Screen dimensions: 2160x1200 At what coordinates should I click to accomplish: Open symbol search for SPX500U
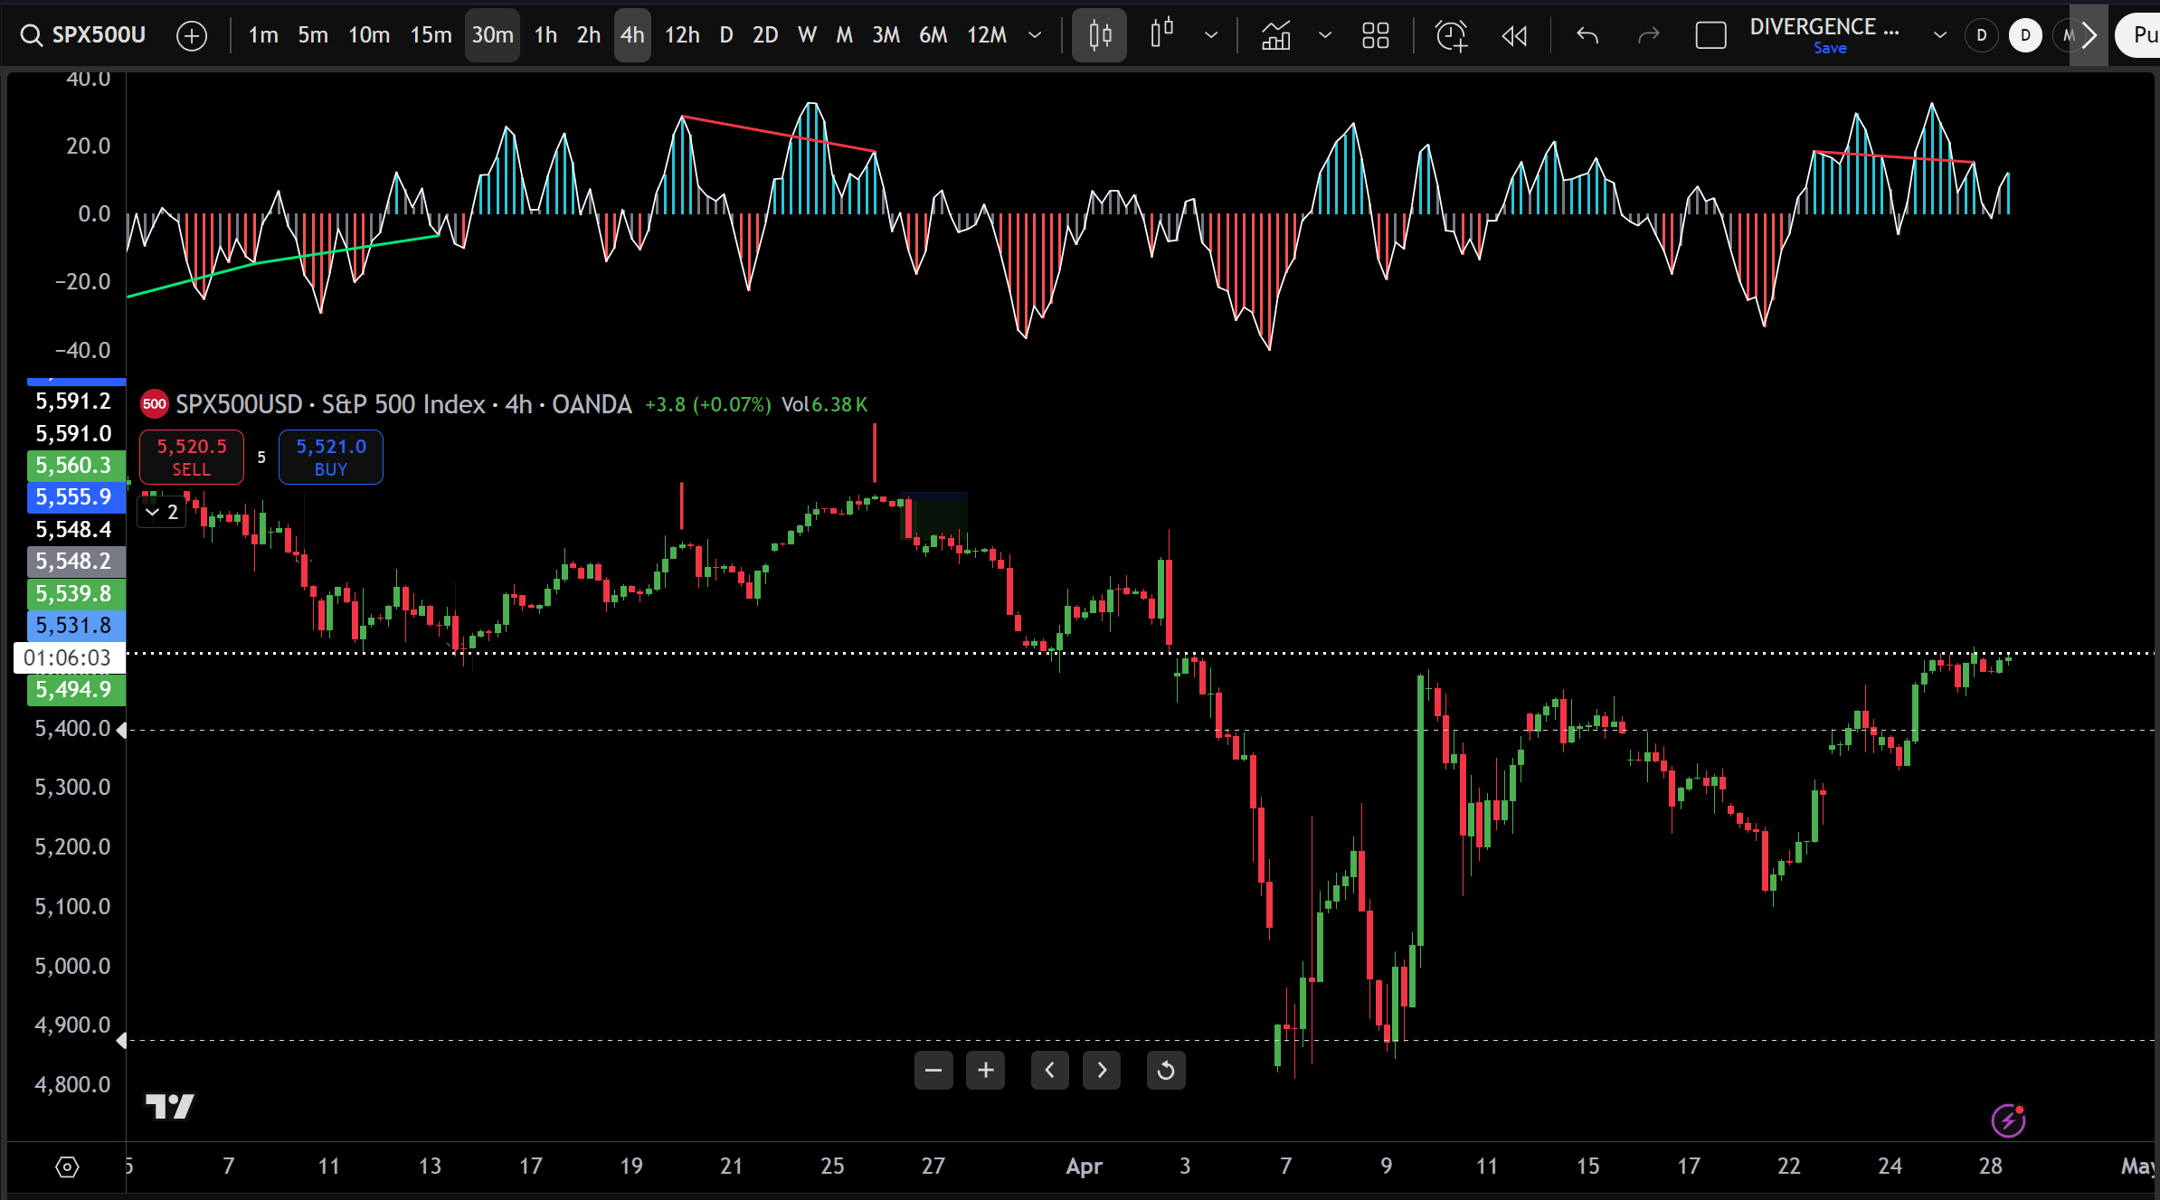pyautogui.click(x=83, y=35)
